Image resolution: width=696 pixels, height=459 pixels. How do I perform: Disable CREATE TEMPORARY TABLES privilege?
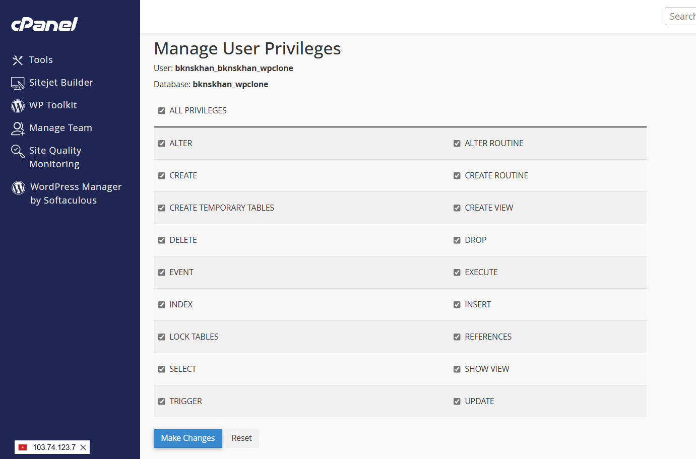click(x=162, y=208)
